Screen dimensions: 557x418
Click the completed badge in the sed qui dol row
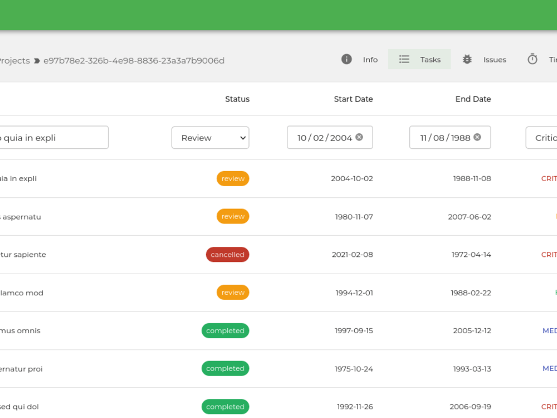tap(225, 407)
